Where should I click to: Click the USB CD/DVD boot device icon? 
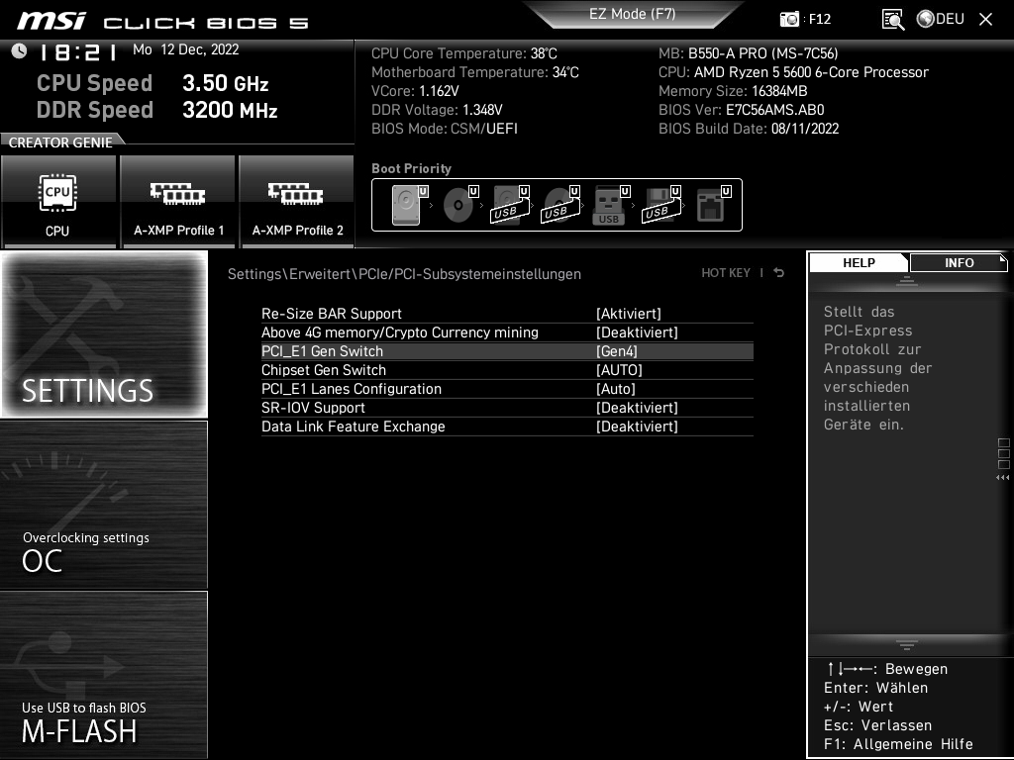click(559, 204)
